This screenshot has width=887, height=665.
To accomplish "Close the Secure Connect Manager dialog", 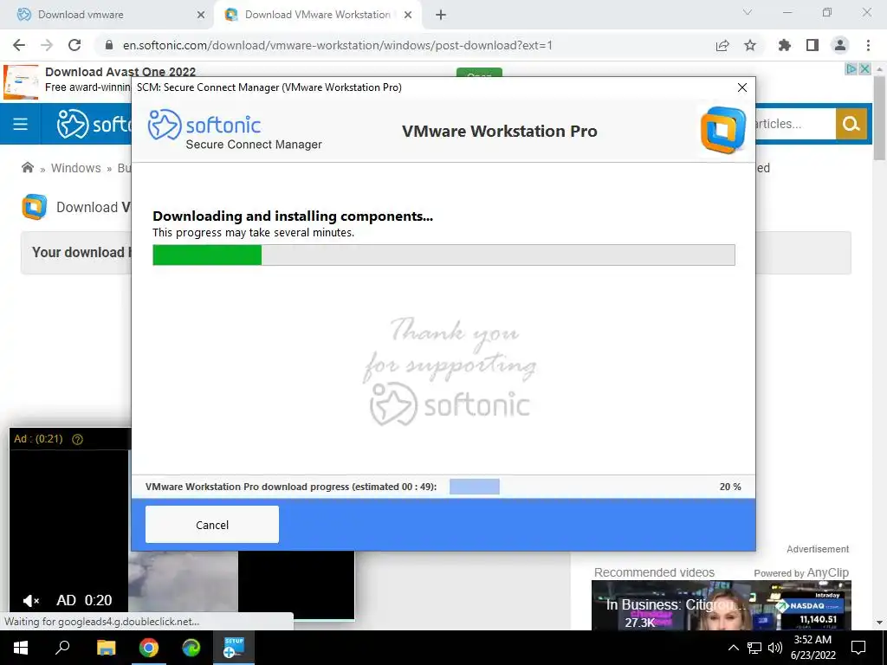I will tap(741, 87).
